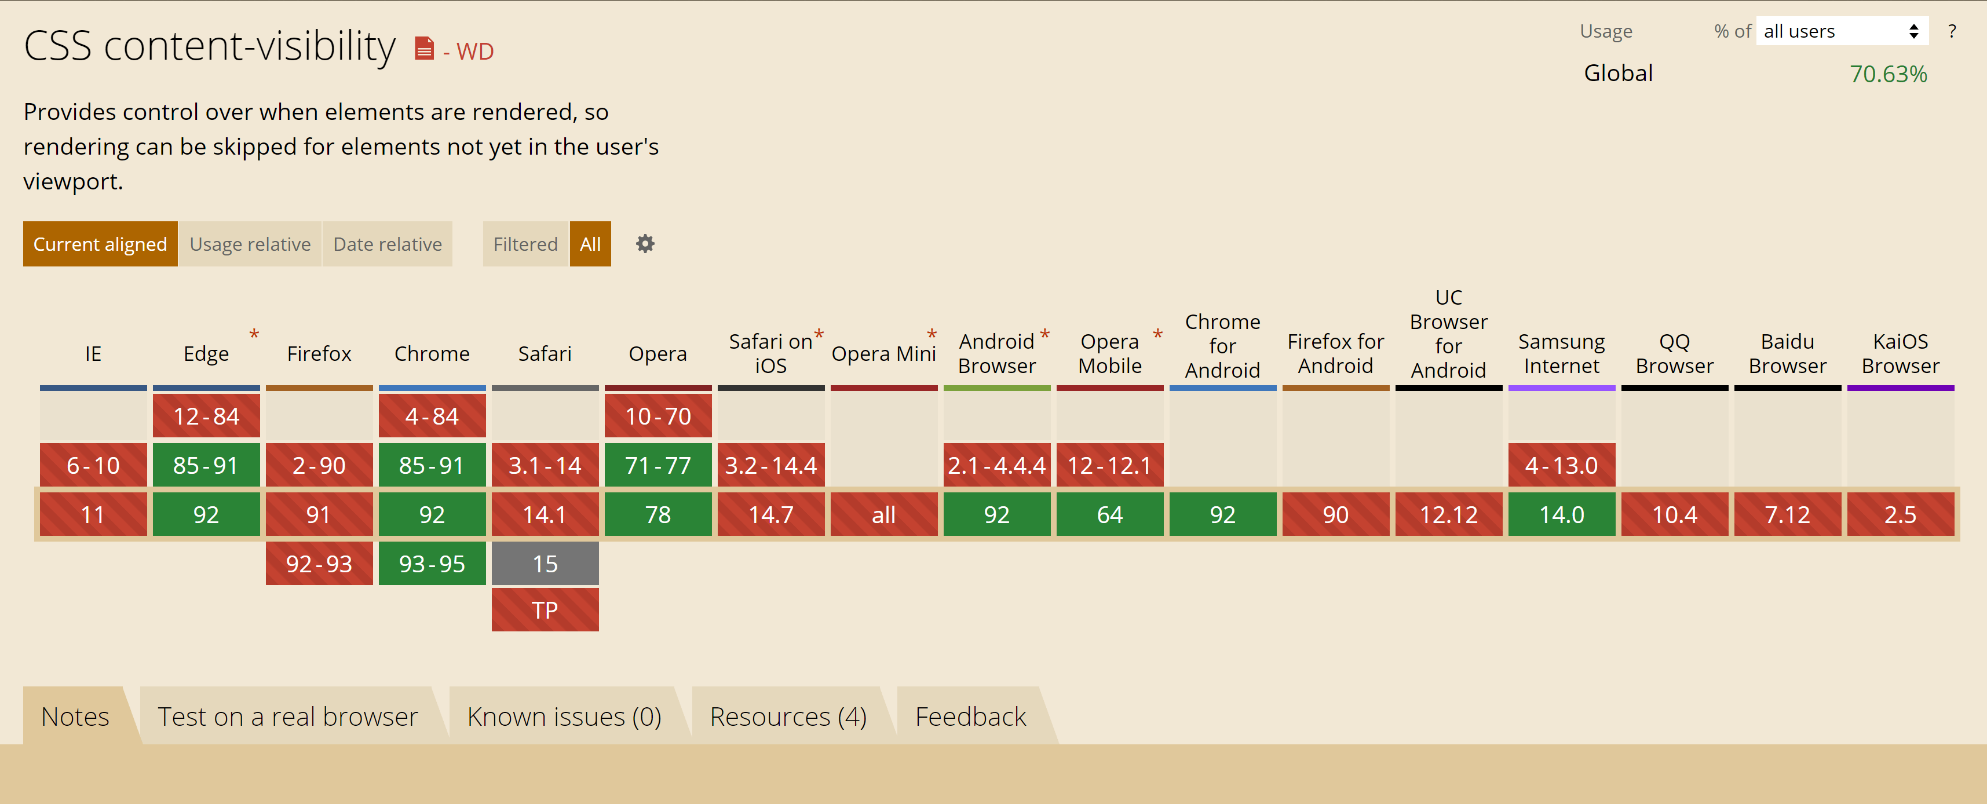Screen dimensions: 1987x804
Task: Click the red spec document icon
Action: point(423,49)
